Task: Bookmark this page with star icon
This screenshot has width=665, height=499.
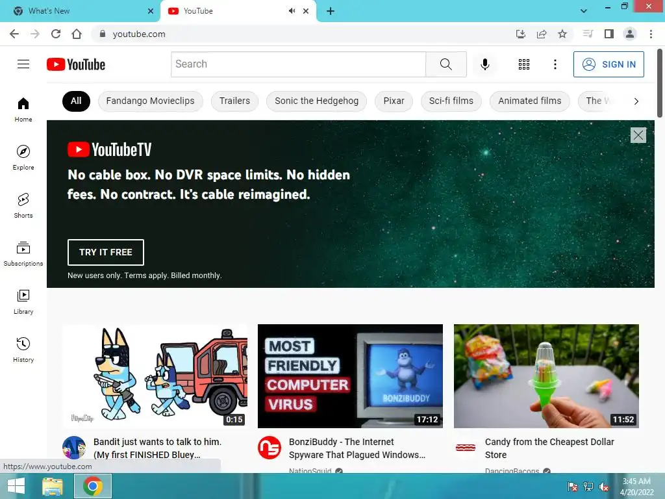Action: [562, 34]
